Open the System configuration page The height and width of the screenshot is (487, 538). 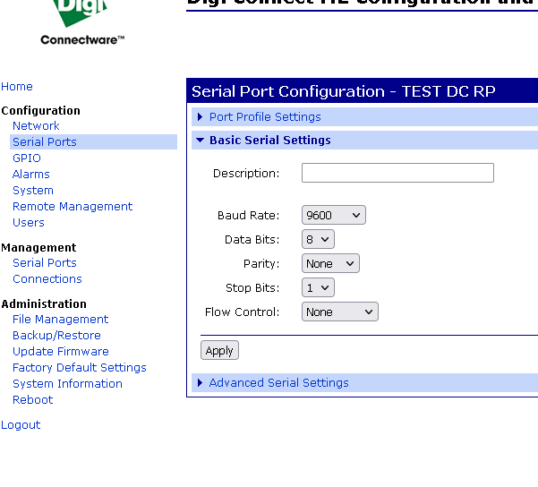click(x=33, y=191)
